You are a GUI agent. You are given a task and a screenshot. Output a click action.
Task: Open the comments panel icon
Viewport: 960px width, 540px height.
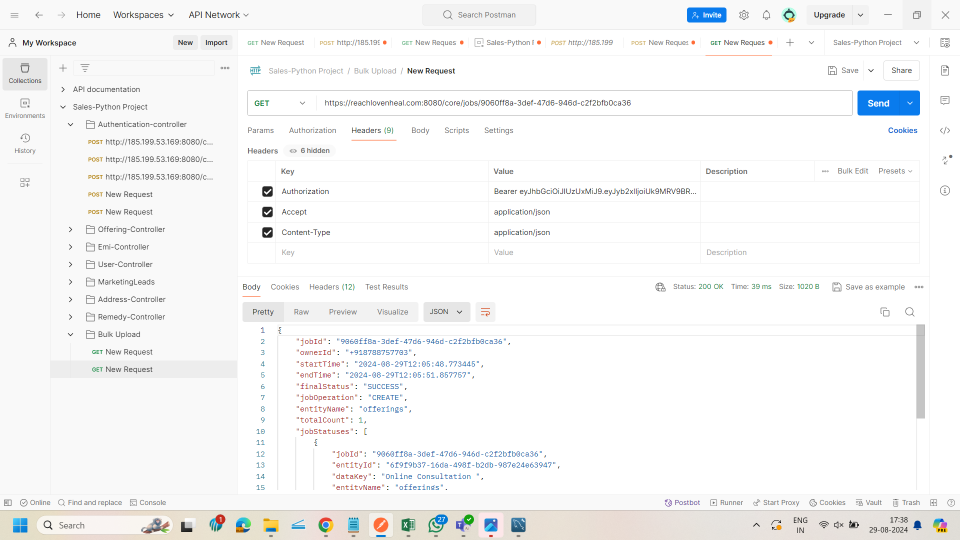[945, 100]
